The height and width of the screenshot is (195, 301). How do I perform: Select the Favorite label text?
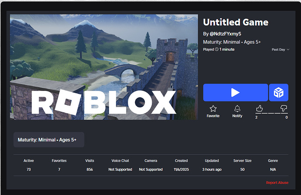pyautogui.click(x=213, y=116)
